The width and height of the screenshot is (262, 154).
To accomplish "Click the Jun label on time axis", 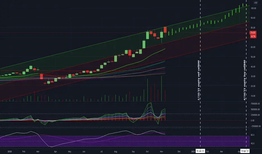I will pos(84,151).
